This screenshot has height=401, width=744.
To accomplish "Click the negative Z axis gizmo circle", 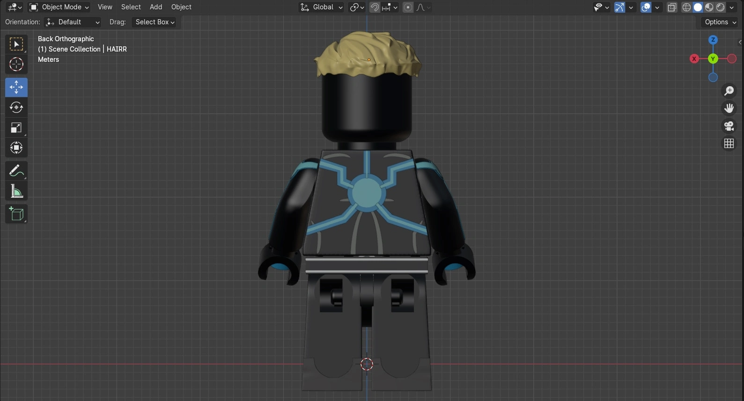I will tap(713, 77).
